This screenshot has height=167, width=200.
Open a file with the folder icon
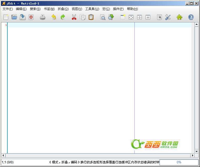14,17
